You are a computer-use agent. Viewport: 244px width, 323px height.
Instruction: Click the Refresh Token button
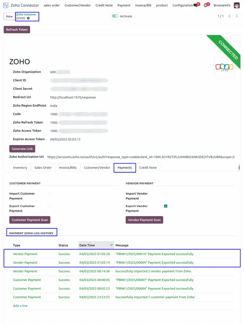(17, 30)
